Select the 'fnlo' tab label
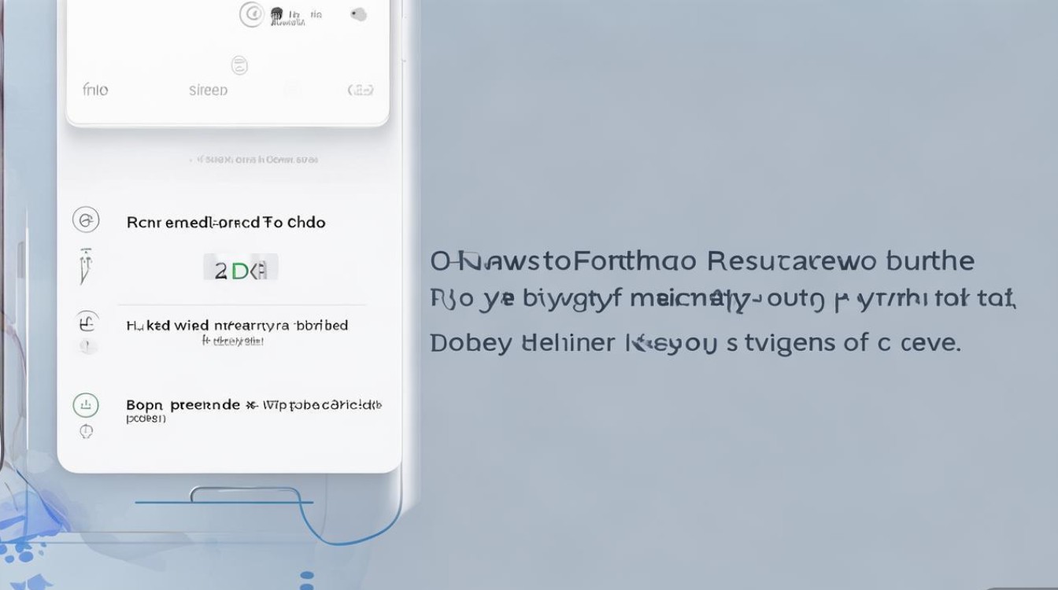This screenshot has height=590, width=1058. (x=95, y=90)
